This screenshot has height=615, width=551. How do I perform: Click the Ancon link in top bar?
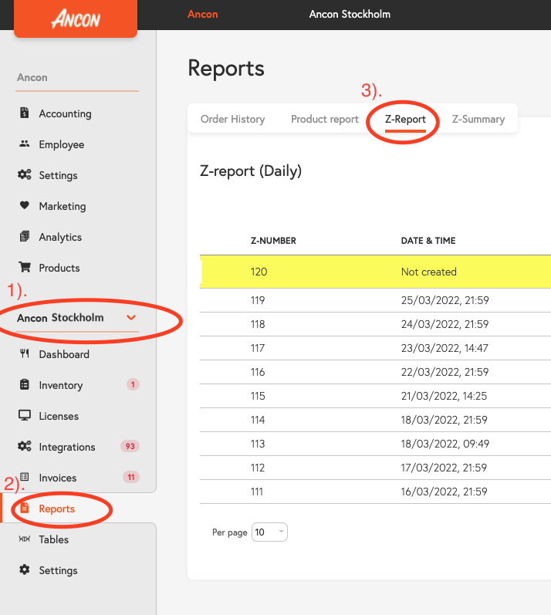pos(203,14)
